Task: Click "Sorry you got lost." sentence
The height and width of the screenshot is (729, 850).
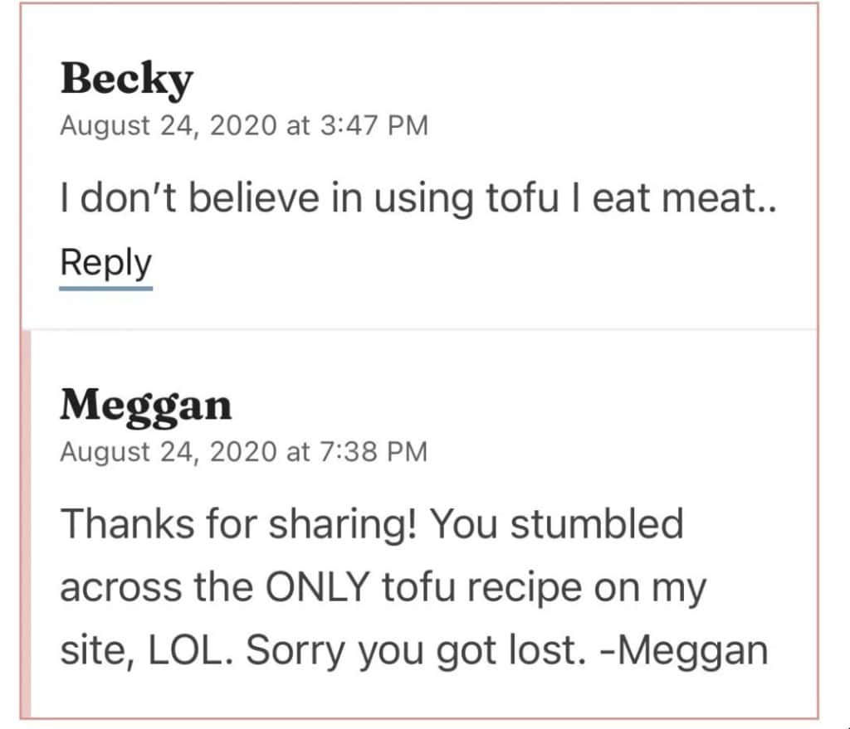Action: click(x=411, y=650)
